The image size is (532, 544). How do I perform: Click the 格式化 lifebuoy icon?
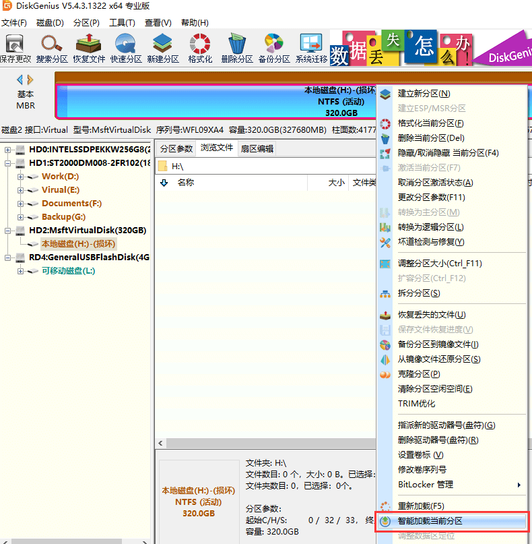pos(200,48)
